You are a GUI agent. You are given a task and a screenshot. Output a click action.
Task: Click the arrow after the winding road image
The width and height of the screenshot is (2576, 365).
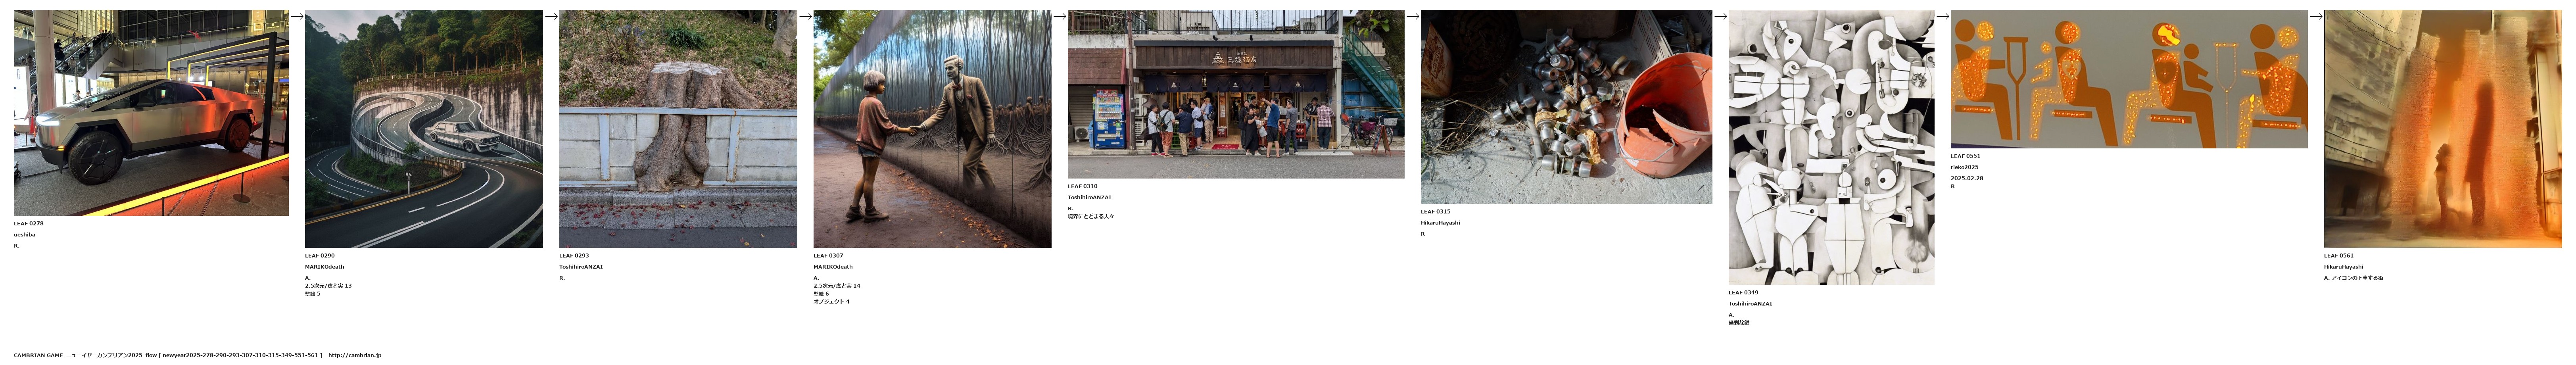coord(551,16)
